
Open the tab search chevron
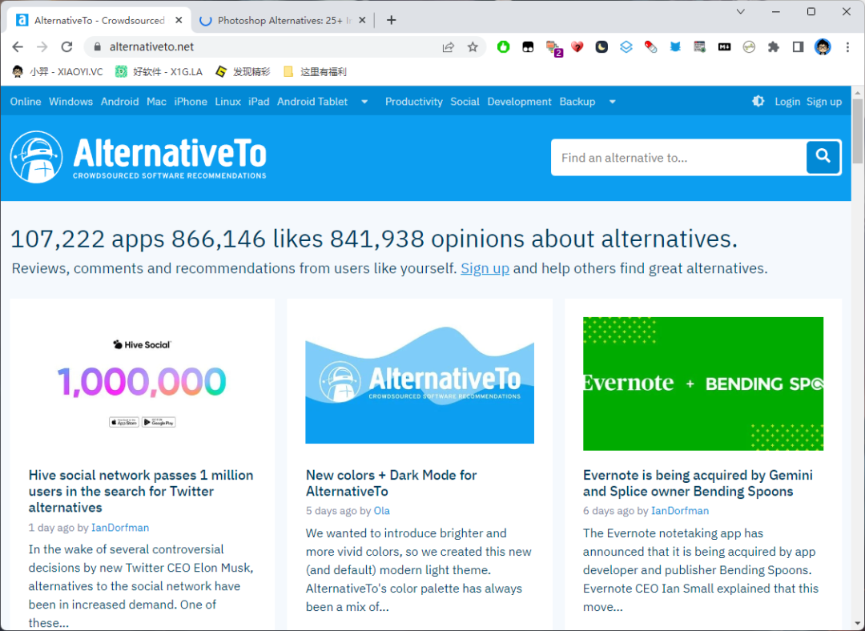(741, 11)
